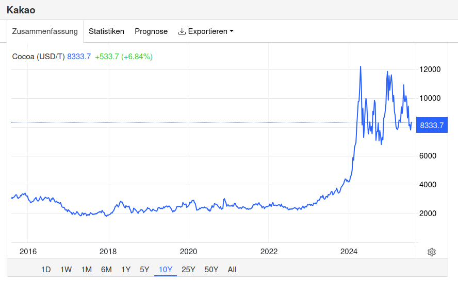Click the 6000 y-axis label
The height and width of the screenshot is (283, 458).
point(428,155)
